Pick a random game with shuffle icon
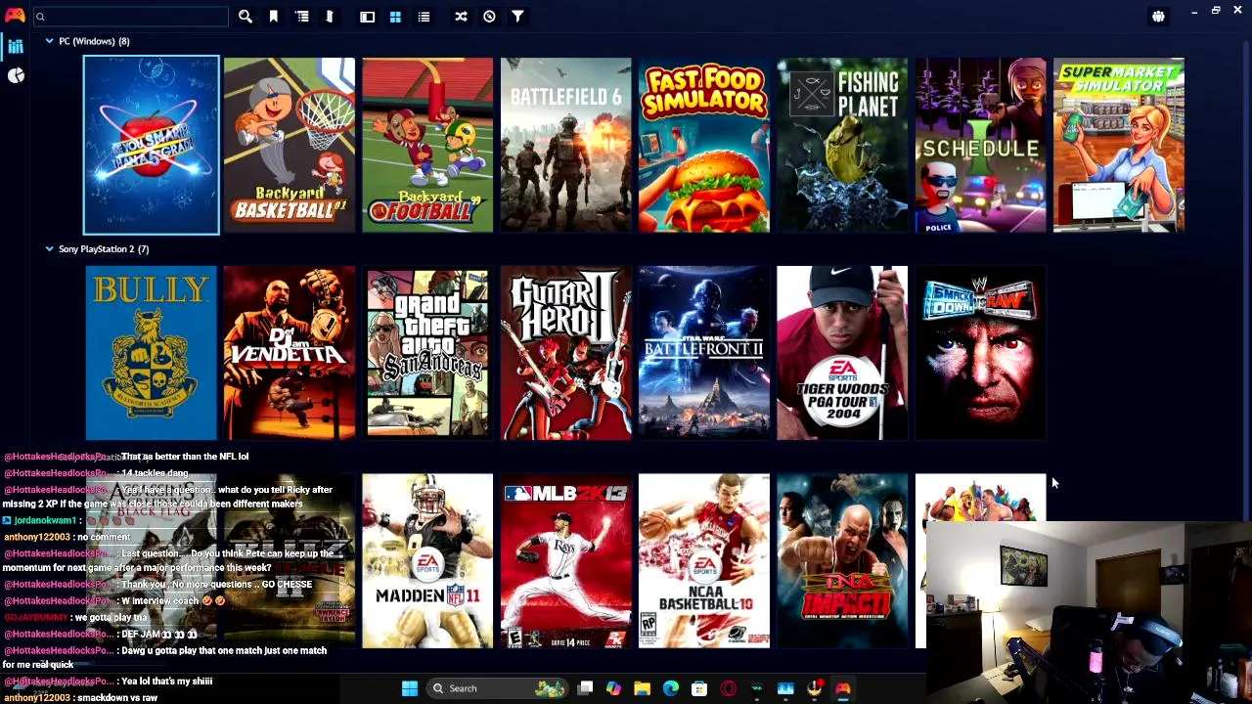The image size is (1252, 704). [461, 16]
